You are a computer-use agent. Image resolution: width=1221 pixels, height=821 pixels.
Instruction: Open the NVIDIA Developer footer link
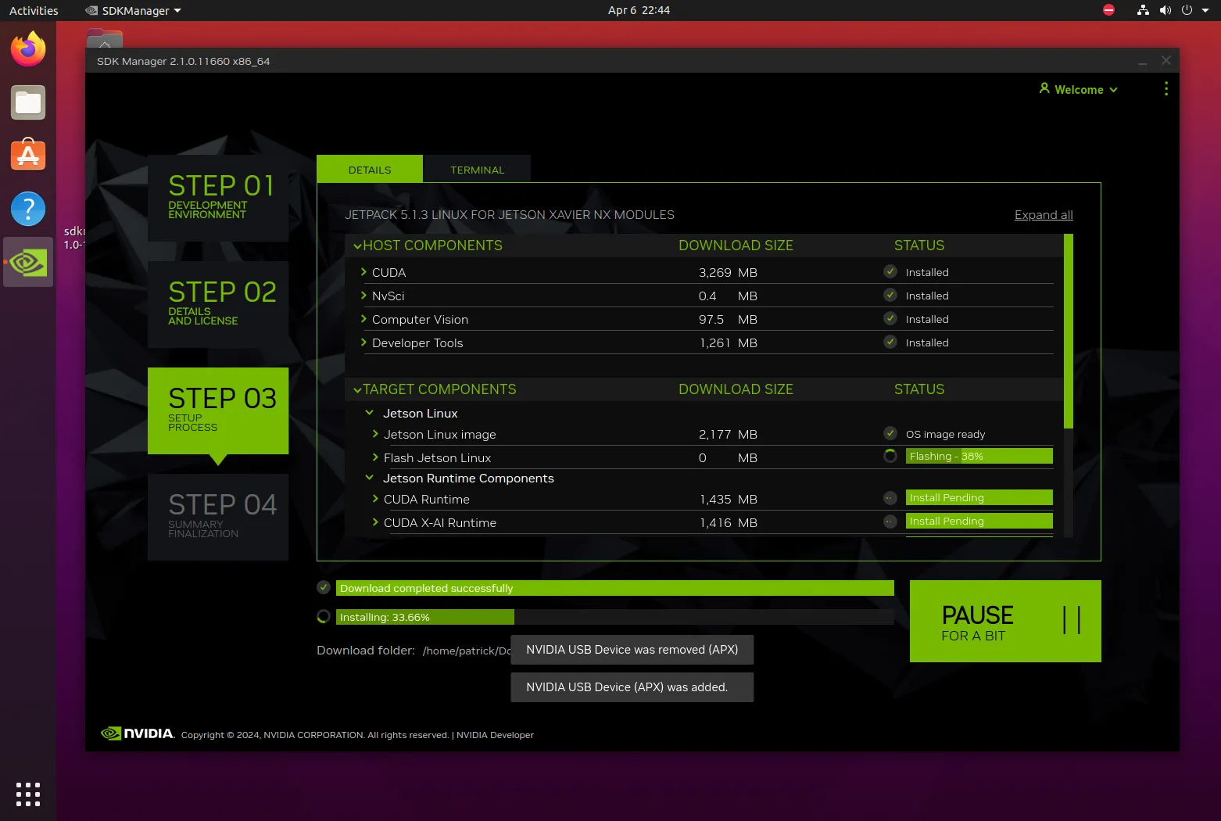pos(495,735)
